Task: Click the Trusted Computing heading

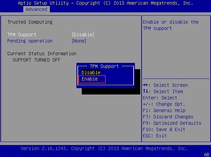Action: (30, 22)
